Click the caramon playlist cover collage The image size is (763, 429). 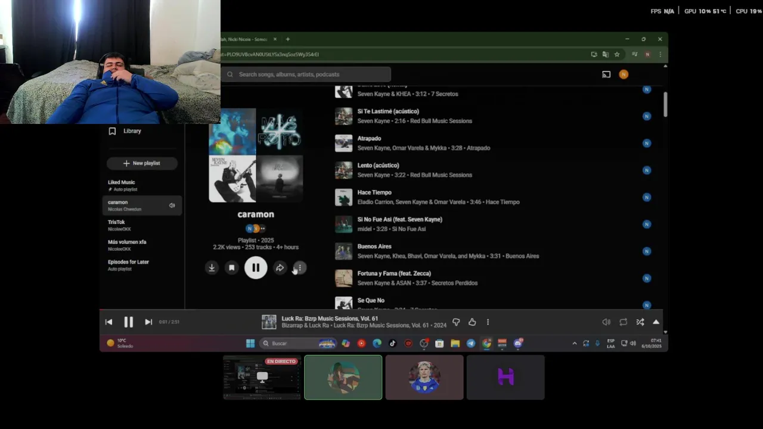256,156
